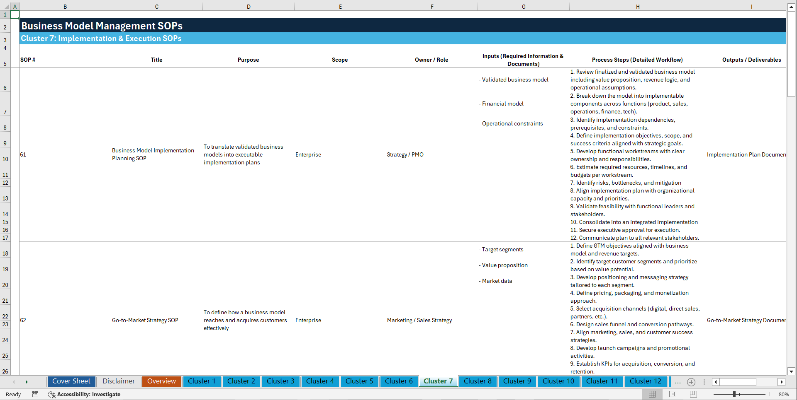
Task: Select the Purpose header cell
Action: click(x=248, y=60)
